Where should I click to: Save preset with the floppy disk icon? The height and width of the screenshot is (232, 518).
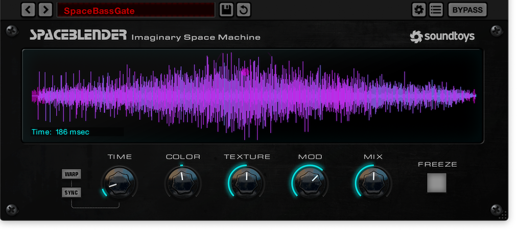click(x=226, y=10)
